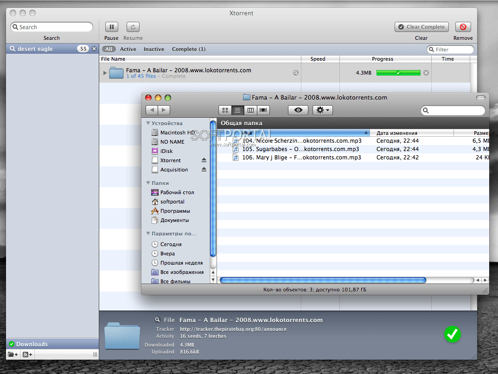Click the Quick Look eye button
The width and height of the screenshot is (498, 374).
click(x=298, y=110)
